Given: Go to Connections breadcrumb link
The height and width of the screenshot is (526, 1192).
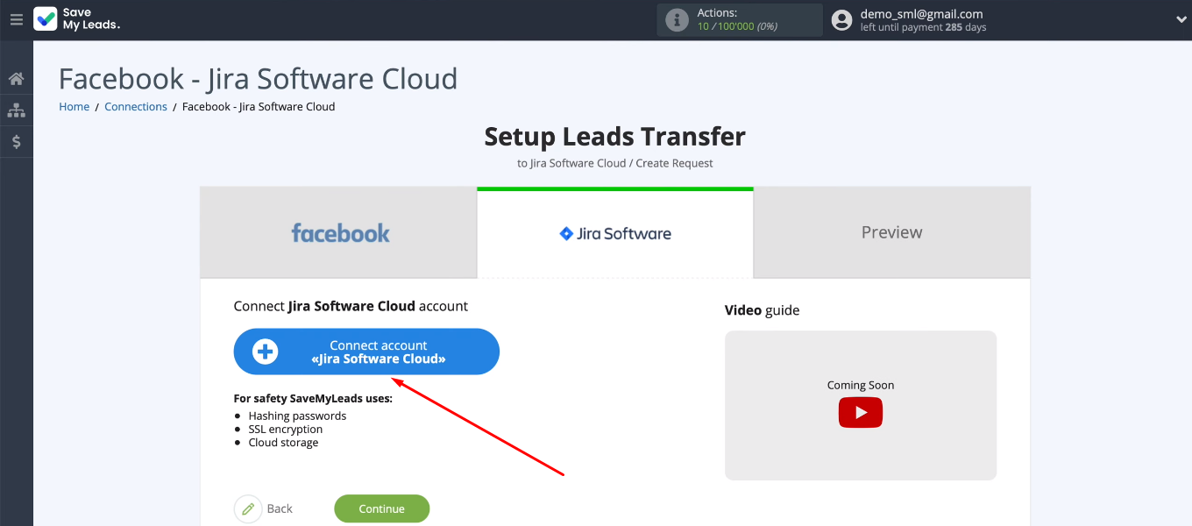Looking at the screenshot, I should tap(136, 107).
